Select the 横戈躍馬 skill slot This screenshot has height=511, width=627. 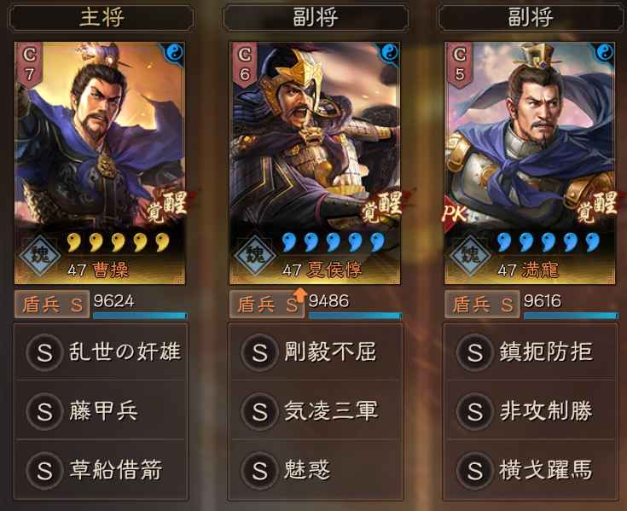[531, 470]
